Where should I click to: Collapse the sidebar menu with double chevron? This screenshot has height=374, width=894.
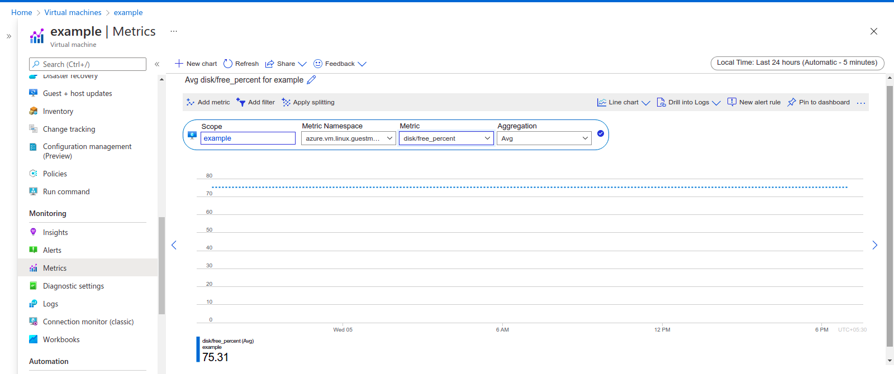[x=157, y=64]
